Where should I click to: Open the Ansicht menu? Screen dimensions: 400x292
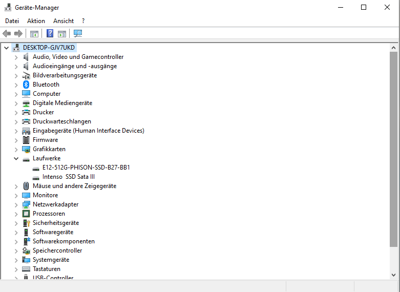pos(64,21)
